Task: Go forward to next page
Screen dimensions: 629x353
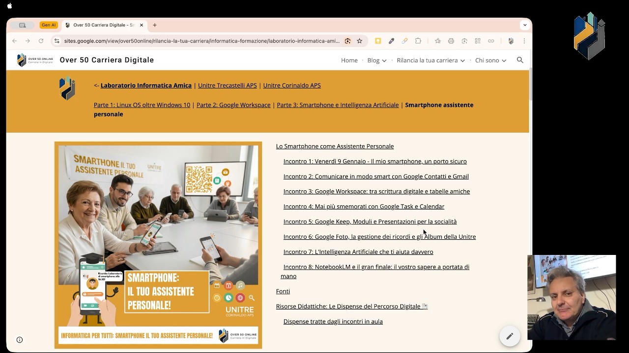Action: pos(28,41)
